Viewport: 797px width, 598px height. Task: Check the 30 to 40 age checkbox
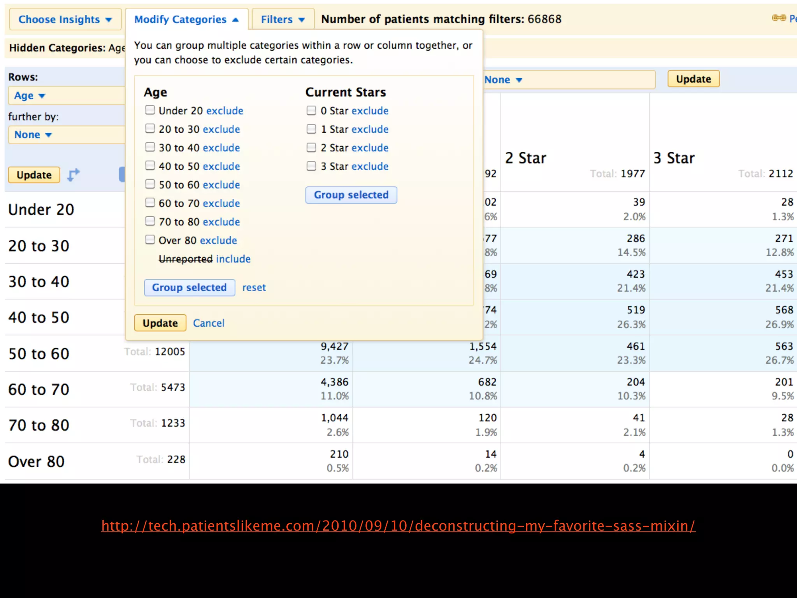[150, 147]
